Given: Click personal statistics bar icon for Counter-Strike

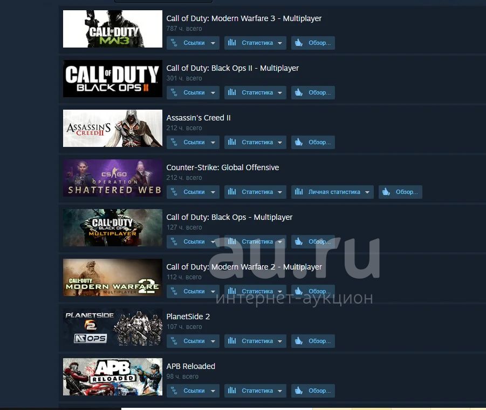Looking at the screenshot, I should 299,192.
